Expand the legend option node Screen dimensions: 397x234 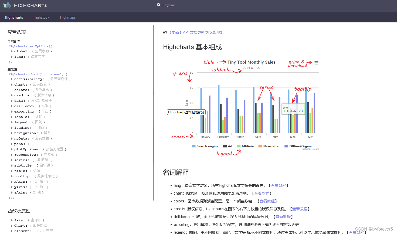[x=12, y=122]
